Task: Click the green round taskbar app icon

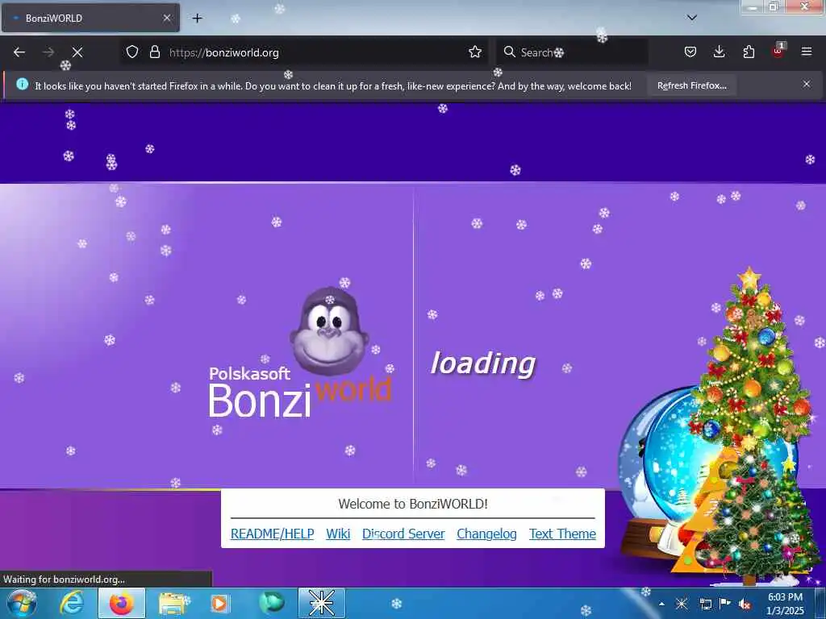Action: tap(271, 603)
